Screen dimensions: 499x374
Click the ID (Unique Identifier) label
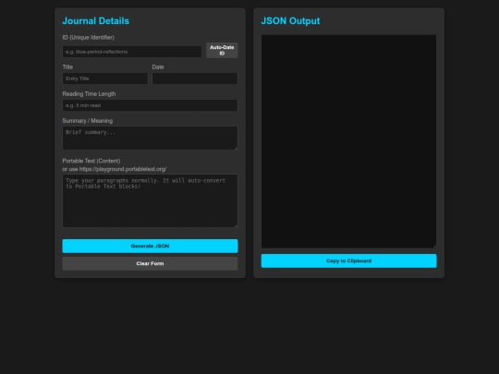[89, 38]
